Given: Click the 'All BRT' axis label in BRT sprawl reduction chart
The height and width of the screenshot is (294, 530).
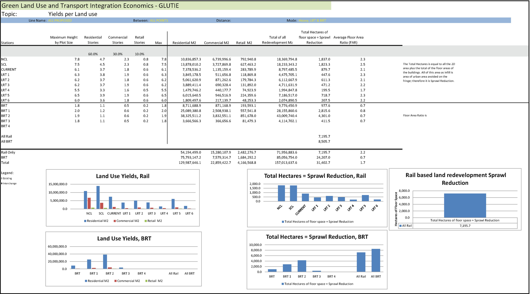Looking at the screenshot, I should [376, 277].
